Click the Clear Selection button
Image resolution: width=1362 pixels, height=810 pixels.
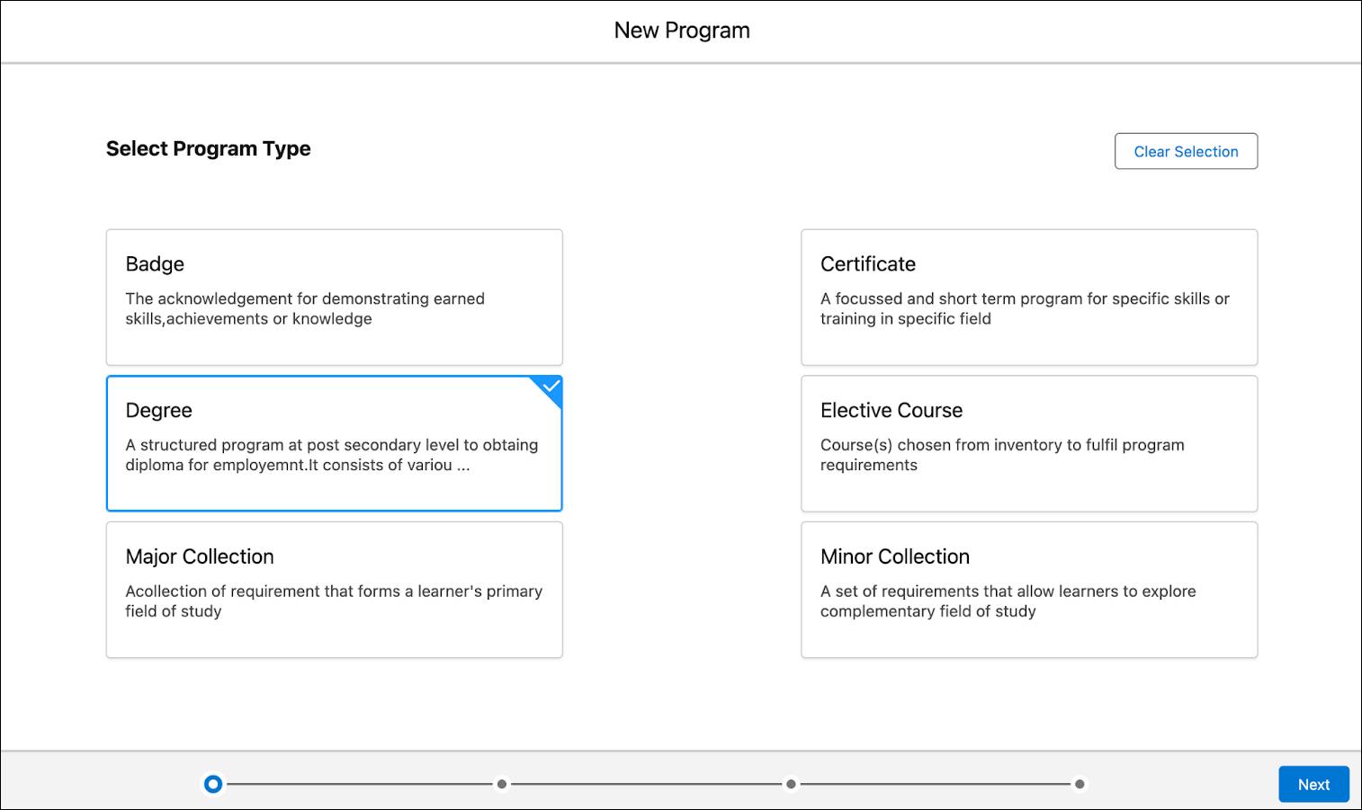pos(1186,151)
